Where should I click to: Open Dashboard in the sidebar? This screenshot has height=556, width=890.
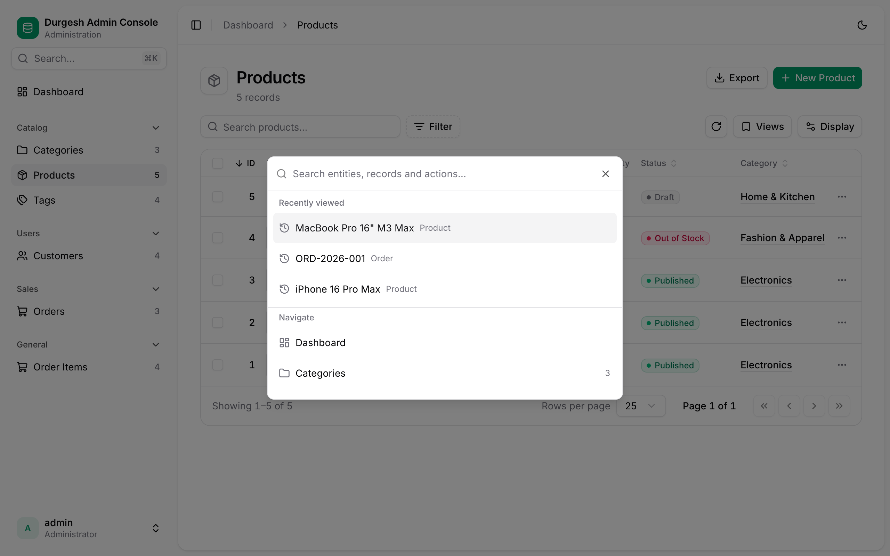[89, 91]
